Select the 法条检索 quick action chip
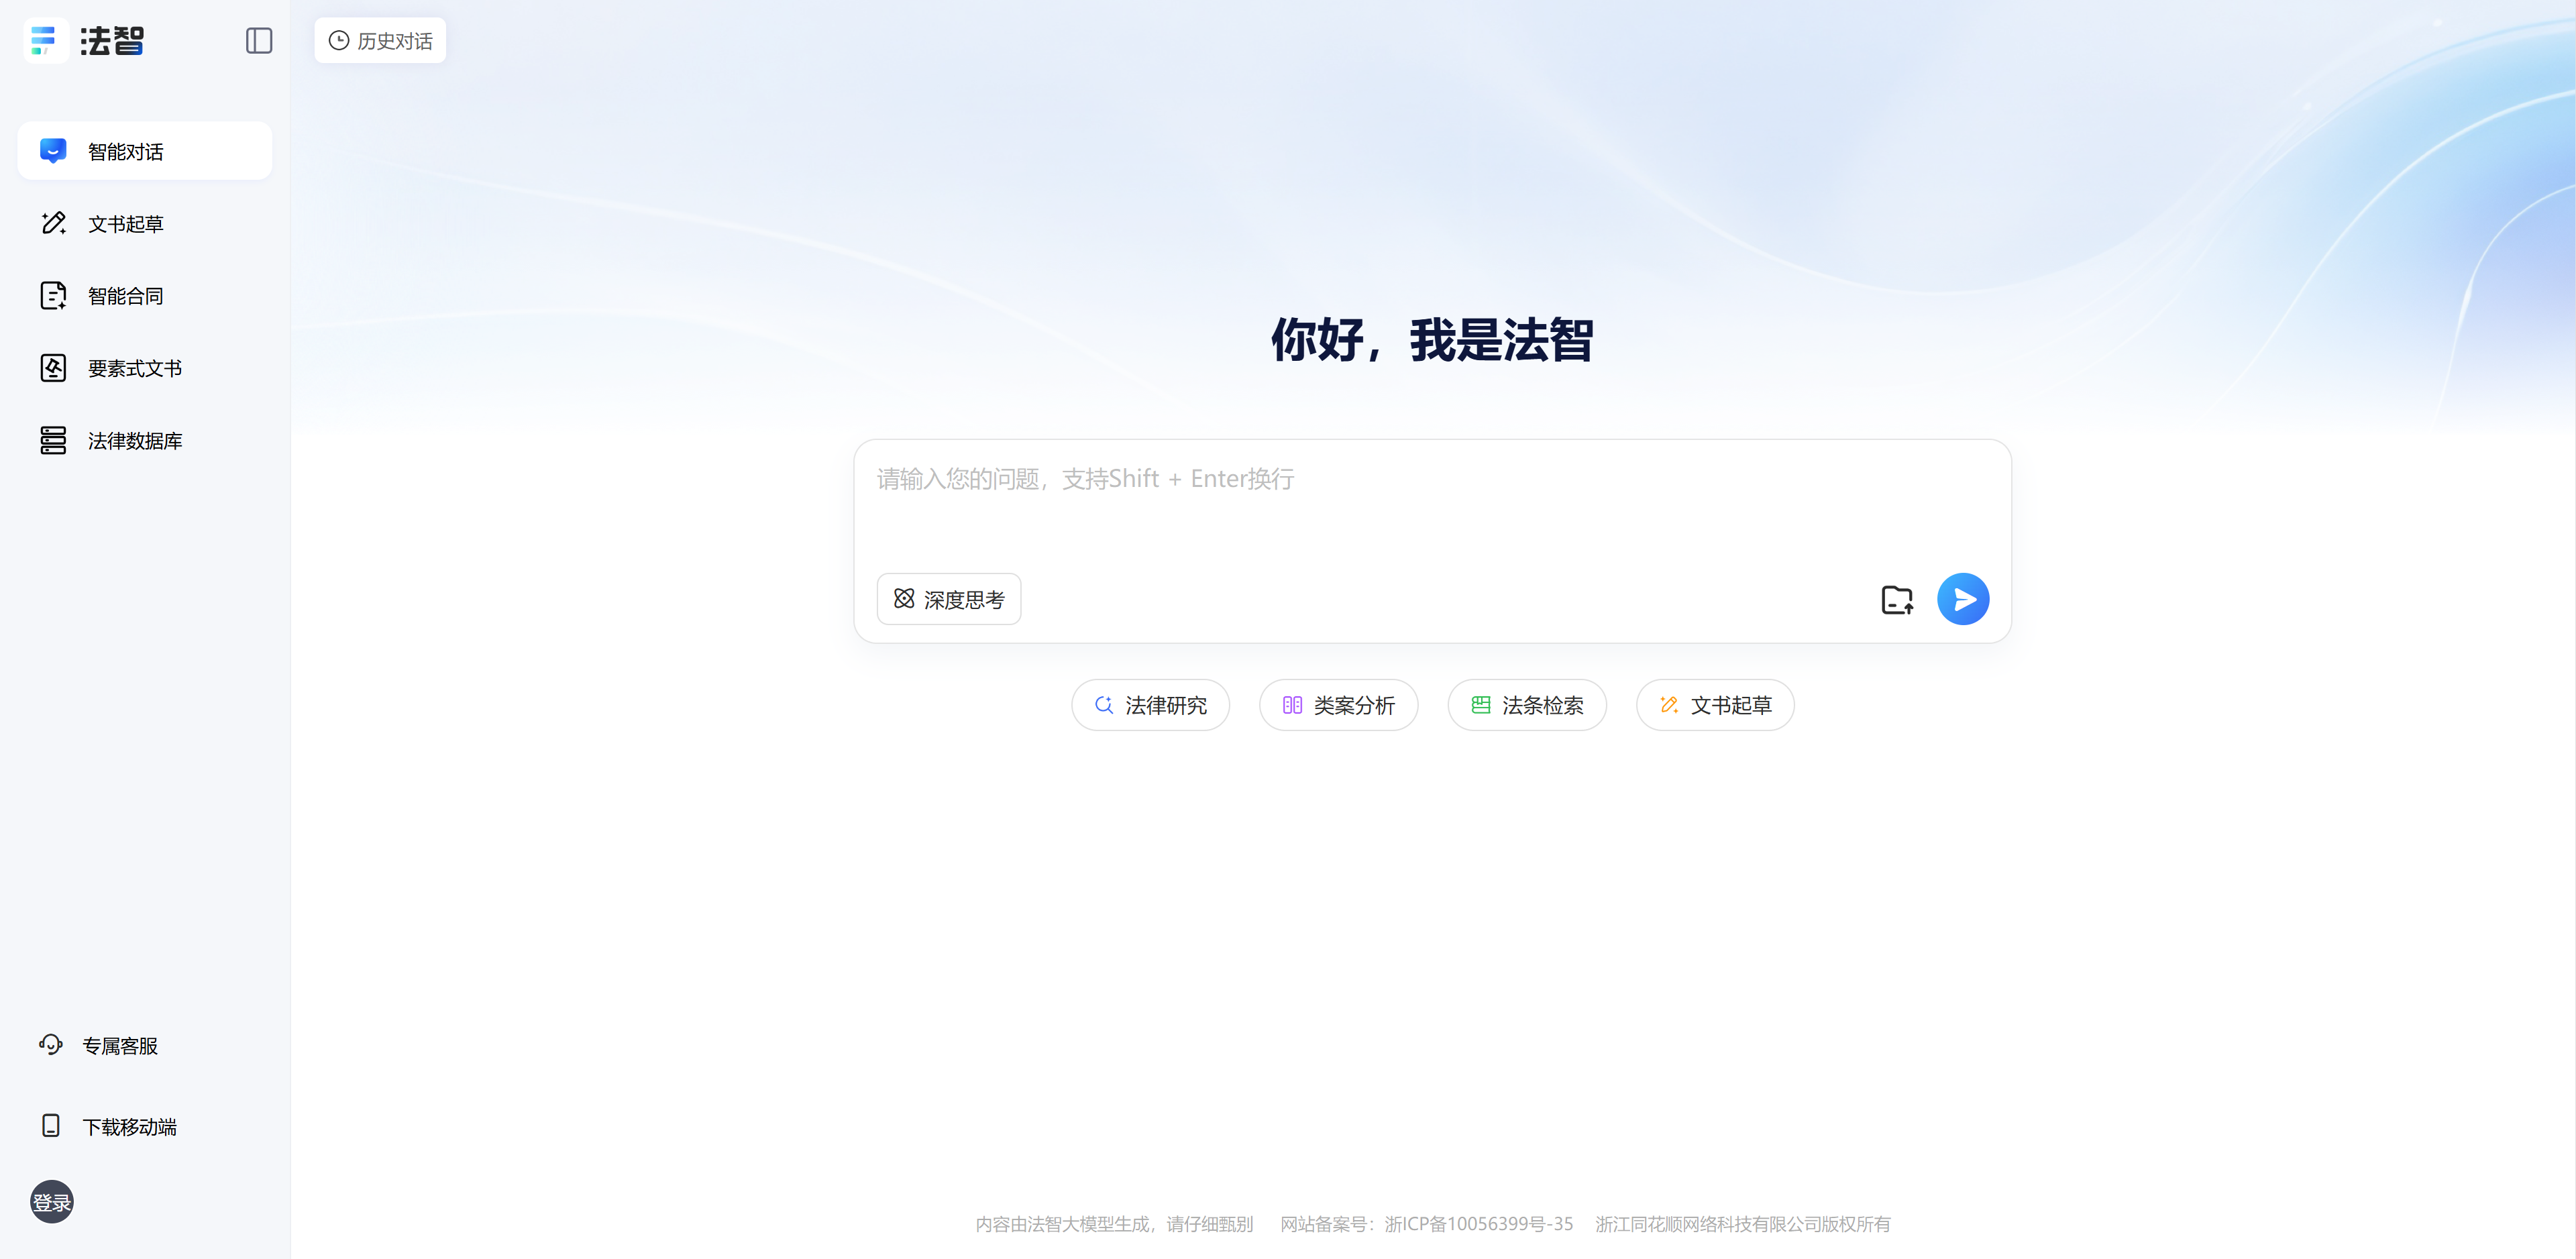 click(1526, 705)
